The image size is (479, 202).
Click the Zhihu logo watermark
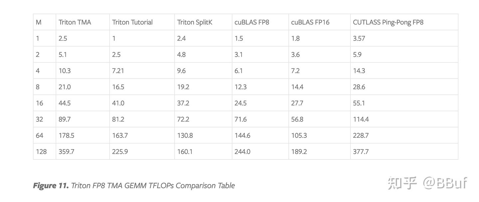(402, 183)
